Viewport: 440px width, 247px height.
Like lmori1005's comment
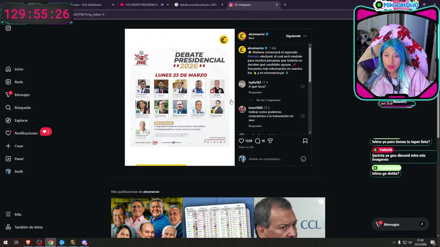[302, 116]
